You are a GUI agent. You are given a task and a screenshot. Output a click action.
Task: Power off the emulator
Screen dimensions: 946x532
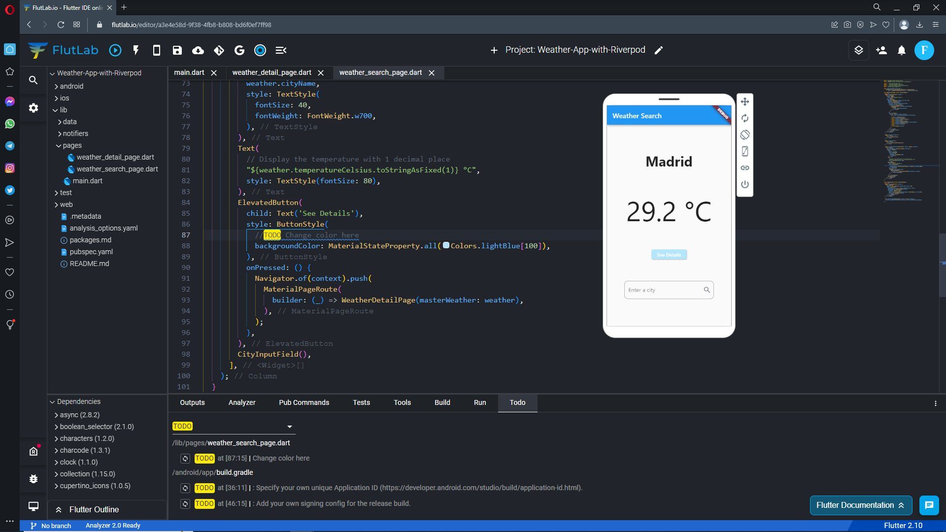pyautogui.click(x=745, y=184)
